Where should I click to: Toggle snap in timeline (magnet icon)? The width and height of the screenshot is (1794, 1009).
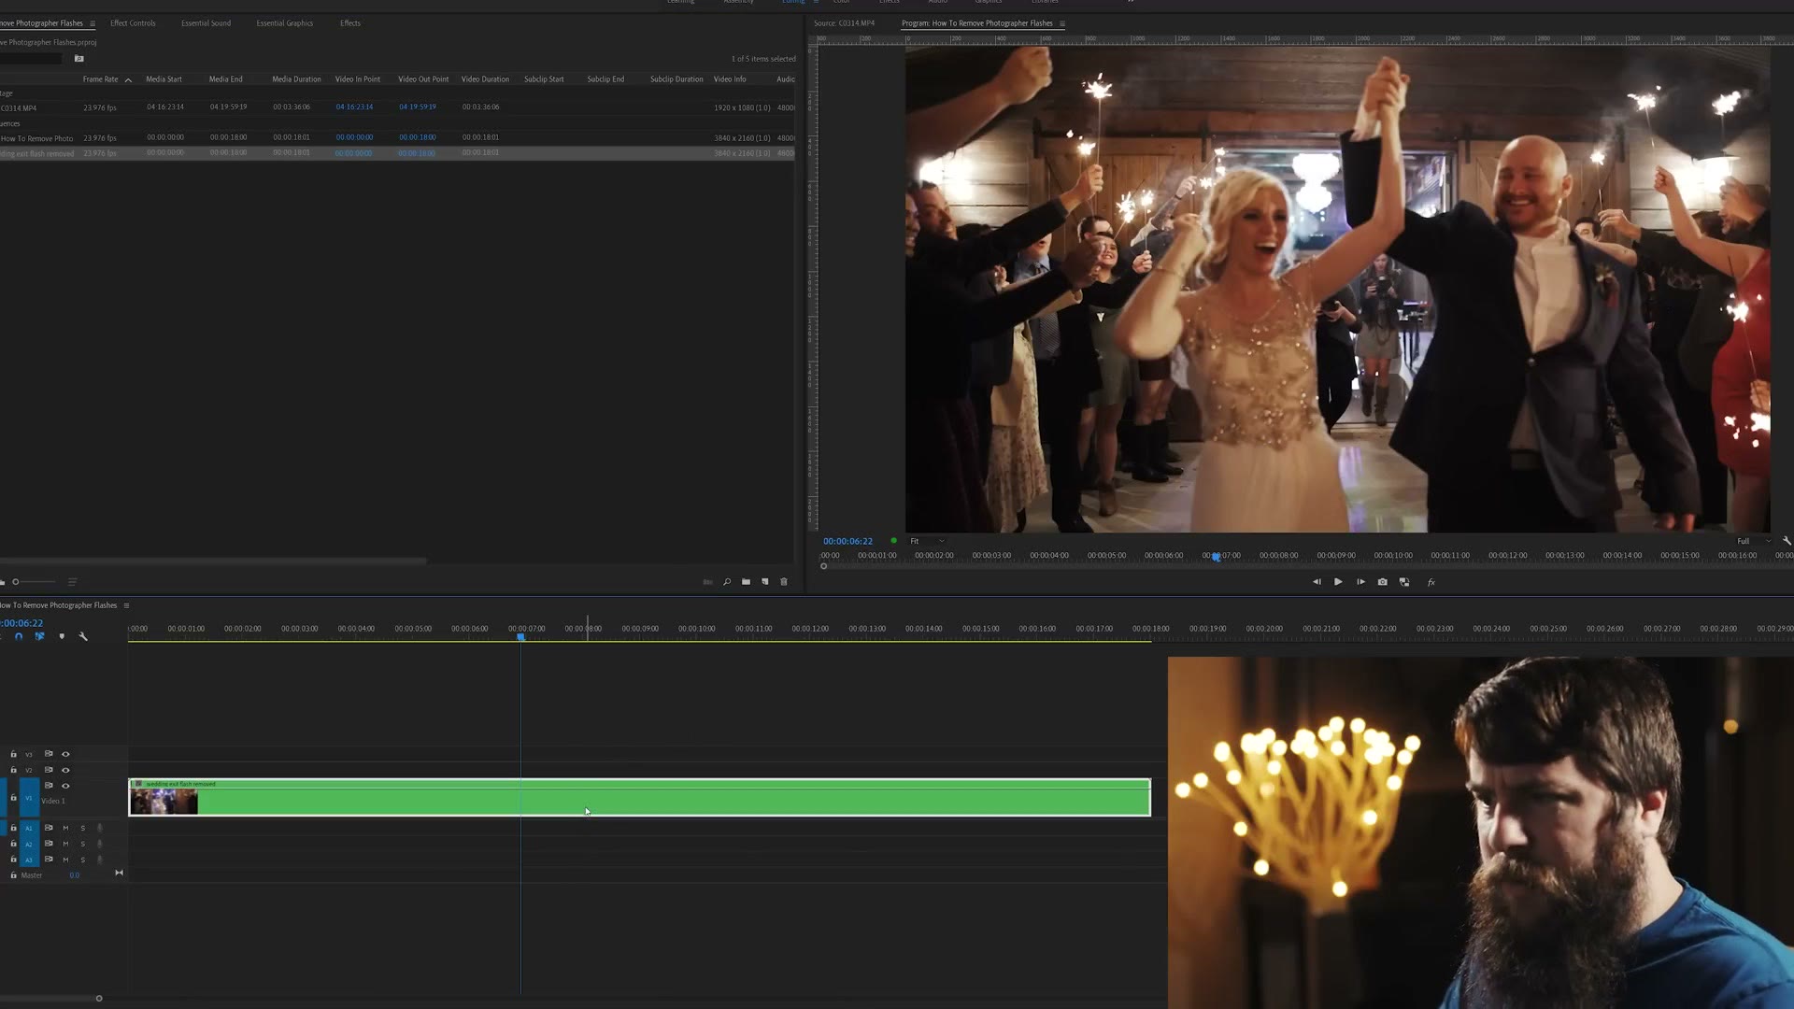click(18, 636)
